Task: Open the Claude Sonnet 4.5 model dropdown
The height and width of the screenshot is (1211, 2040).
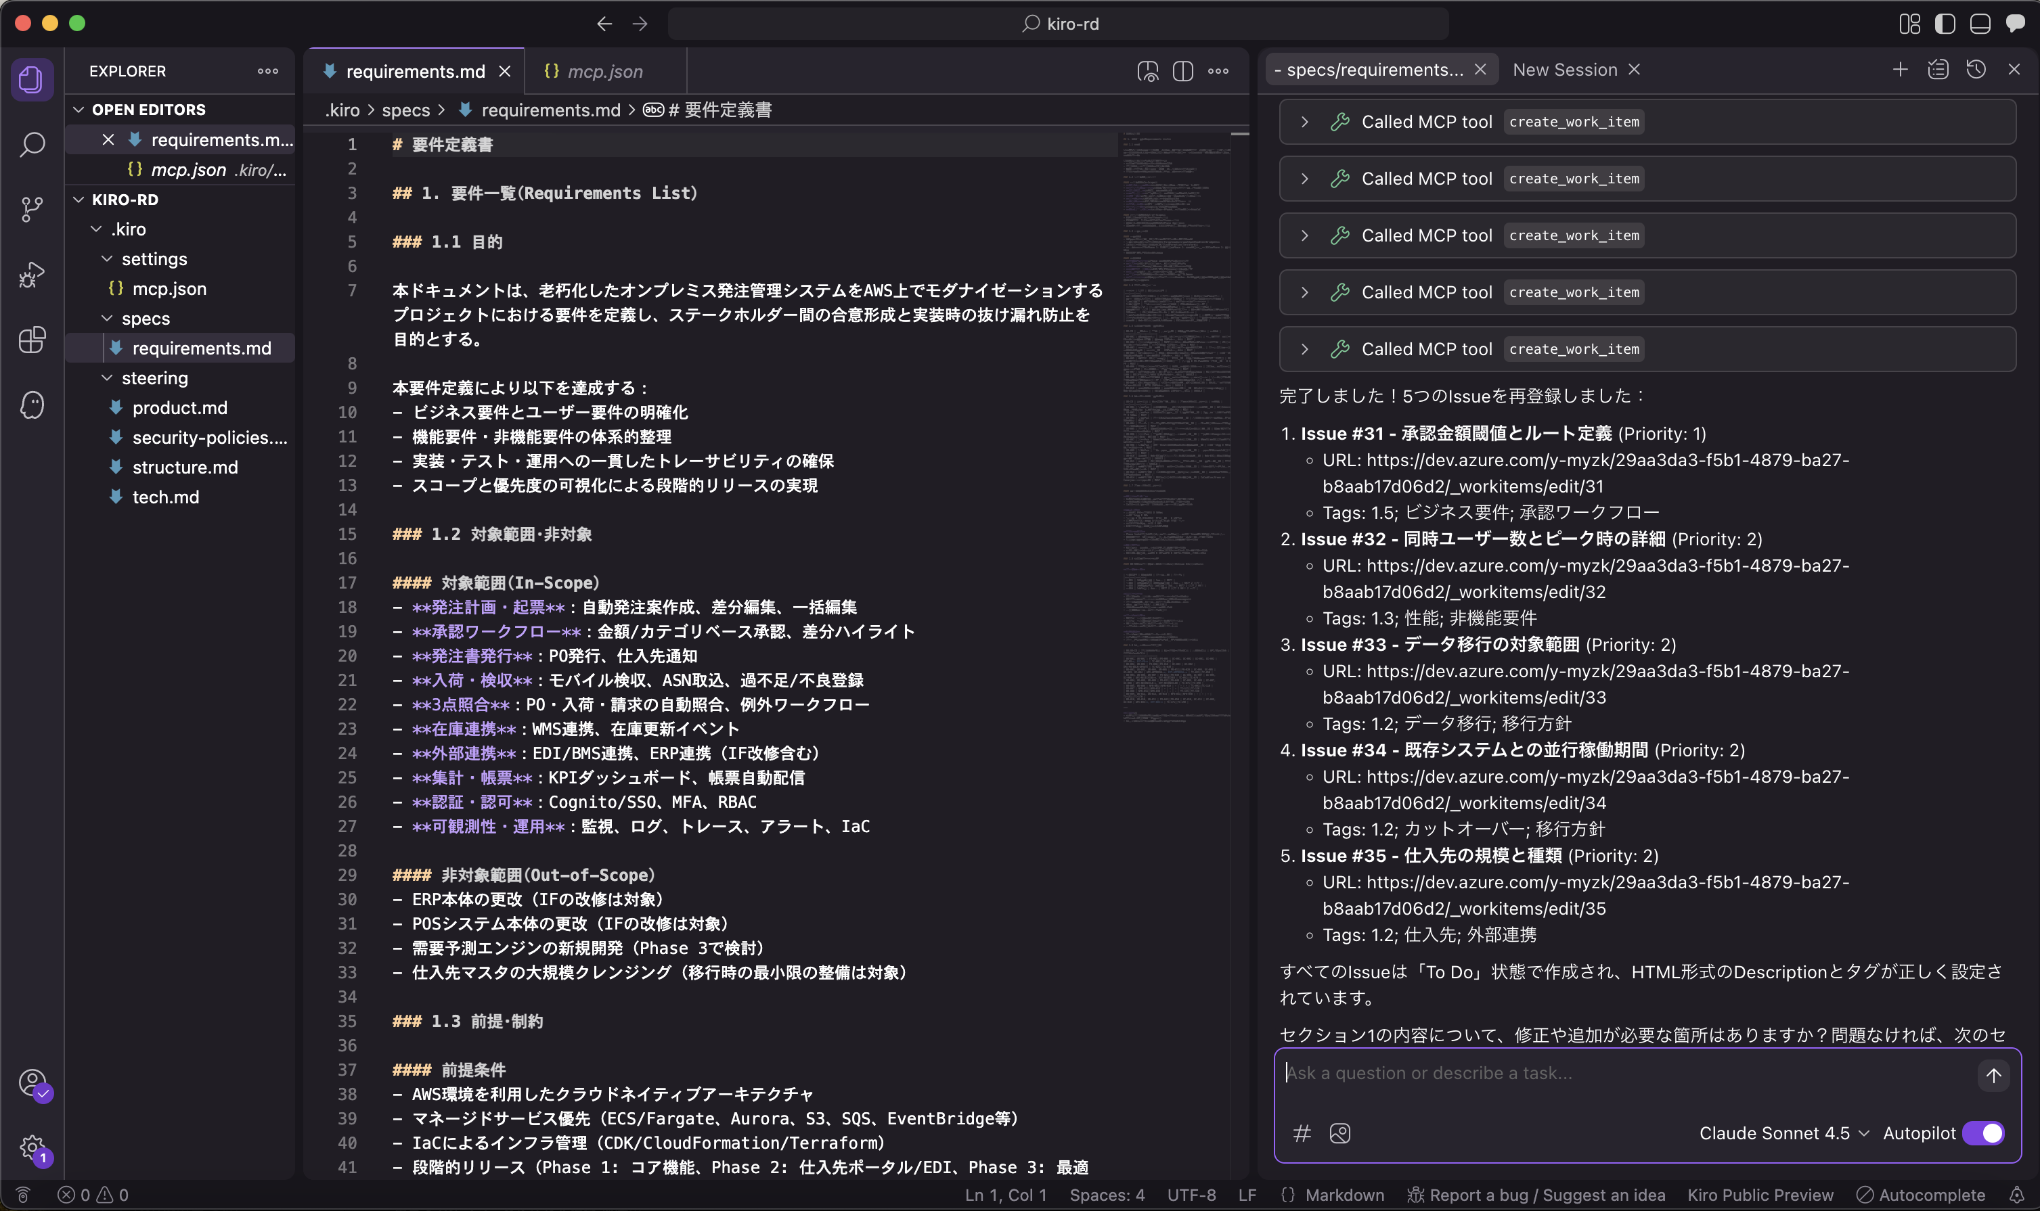Action: pyautogui.click(x=1783, y=1133)
